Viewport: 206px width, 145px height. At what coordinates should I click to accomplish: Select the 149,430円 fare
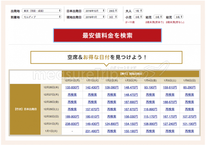[x=92, y=124]
